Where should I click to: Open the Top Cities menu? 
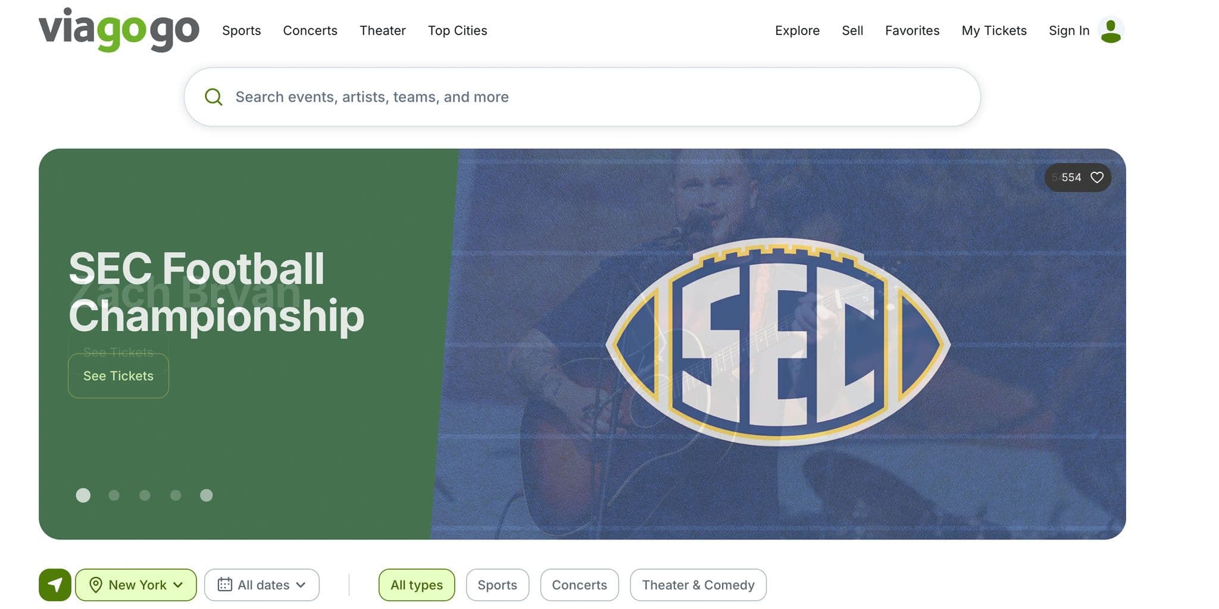(457, 30)
